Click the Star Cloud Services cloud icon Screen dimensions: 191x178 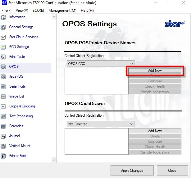point(3,37)
